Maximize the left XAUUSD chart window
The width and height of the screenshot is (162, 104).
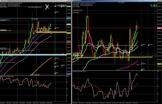point(68,1)
